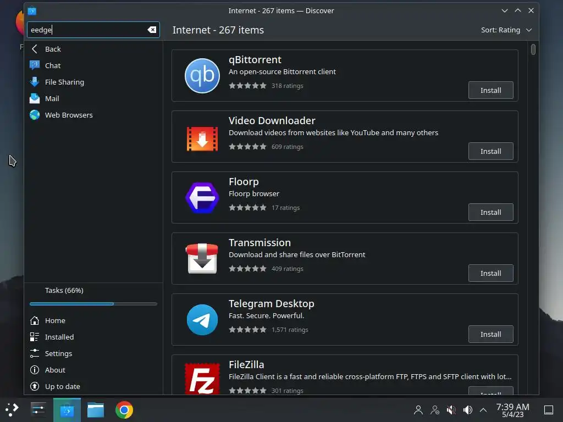
Task: Click the results list scrollbar
Action: [x=533, y=49]
